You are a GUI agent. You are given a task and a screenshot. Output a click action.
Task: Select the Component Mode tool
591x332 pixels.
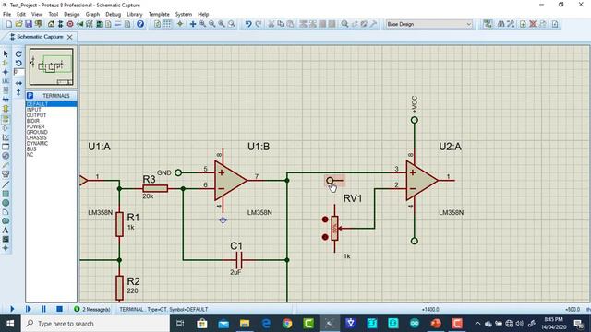pyautogui.click(x=6, y=63)
